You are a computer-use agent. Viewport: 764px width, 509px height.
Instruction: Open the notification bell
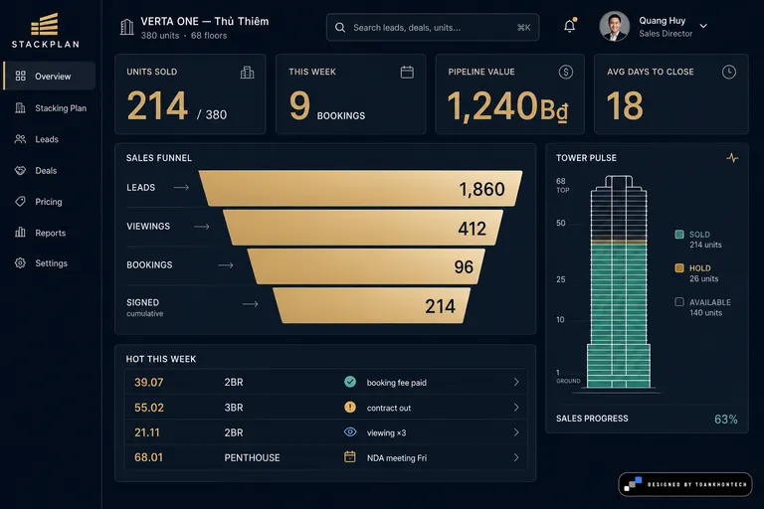coord(570,25)
